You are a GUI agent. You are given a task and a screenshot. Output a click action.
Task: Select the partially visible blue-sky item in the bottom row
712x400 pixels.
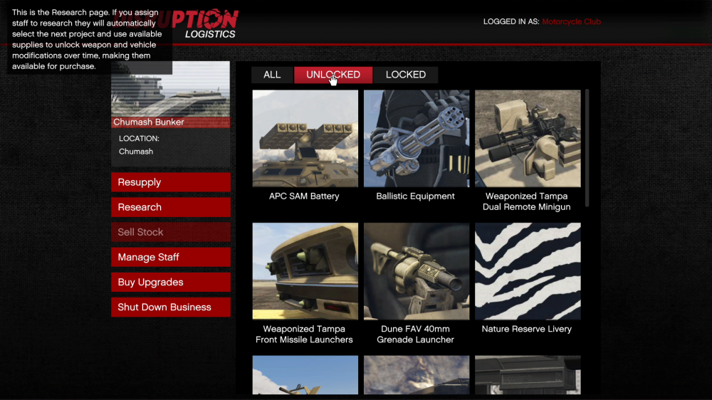click(305, 375)
